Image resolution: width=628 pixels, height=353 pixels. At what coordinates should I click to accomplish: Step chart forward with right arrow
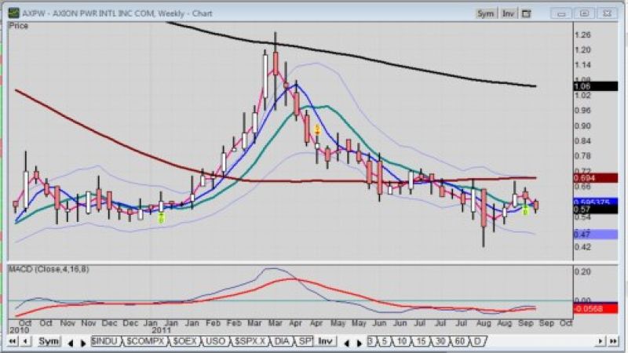tap(601, 341)
